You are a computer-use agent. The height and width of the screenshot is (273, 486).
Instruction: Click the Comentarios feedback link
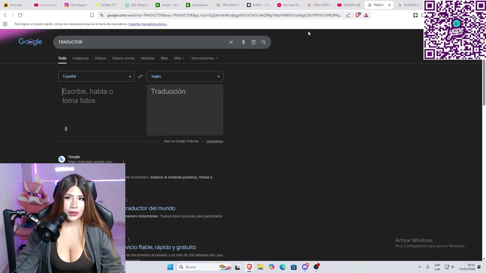[x=215, y=141]
